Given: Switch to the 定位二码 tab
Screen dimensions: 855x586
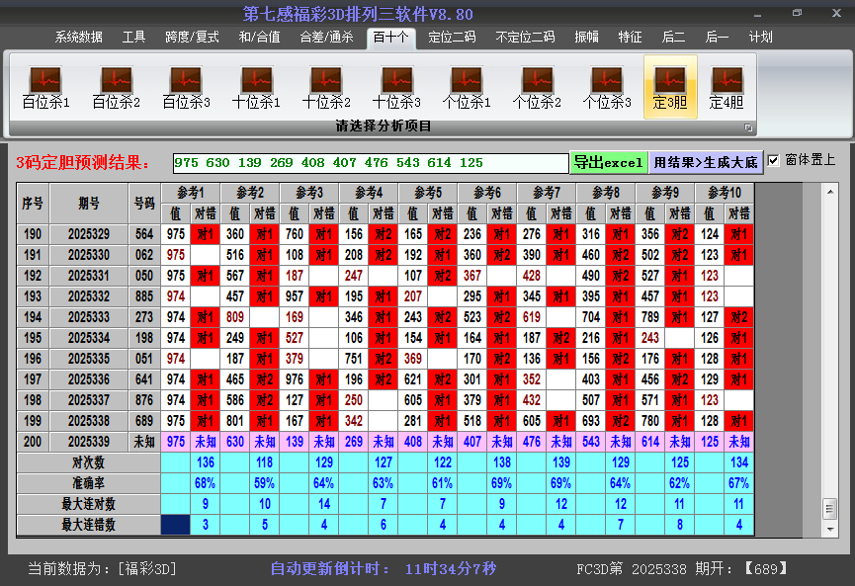Looking at the screenshot, I should pos(452,38).
